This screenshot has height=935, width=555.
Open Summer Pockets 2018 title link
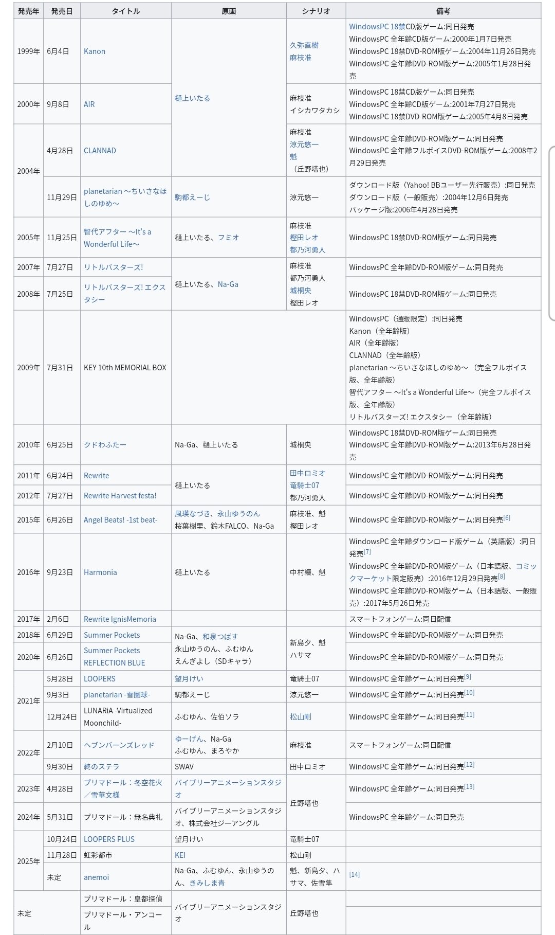click(x=112, y=635)
